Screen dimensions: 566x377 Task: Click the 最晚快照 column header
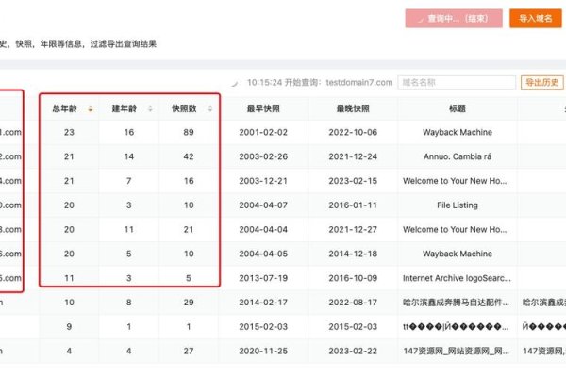[x=353, y=108]
